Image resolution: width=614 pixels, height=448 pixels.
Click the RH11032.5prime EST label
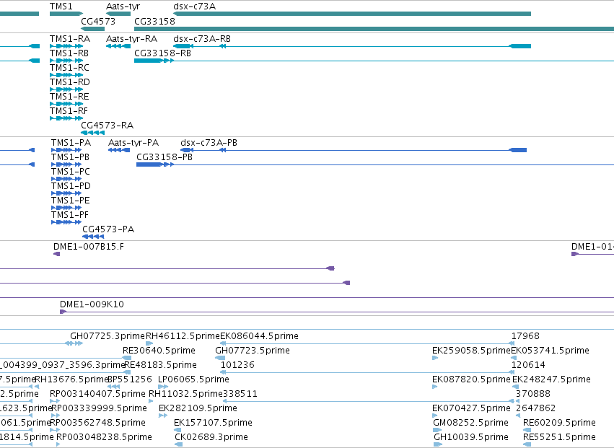[x=185, y=395]
